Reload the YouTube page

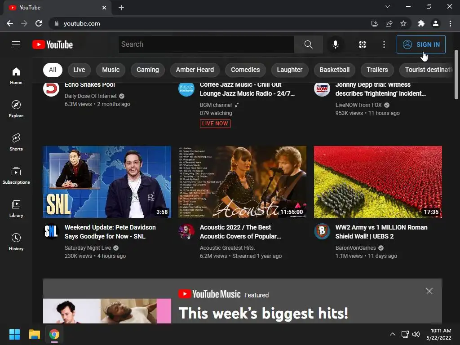(x=39, y=23)
